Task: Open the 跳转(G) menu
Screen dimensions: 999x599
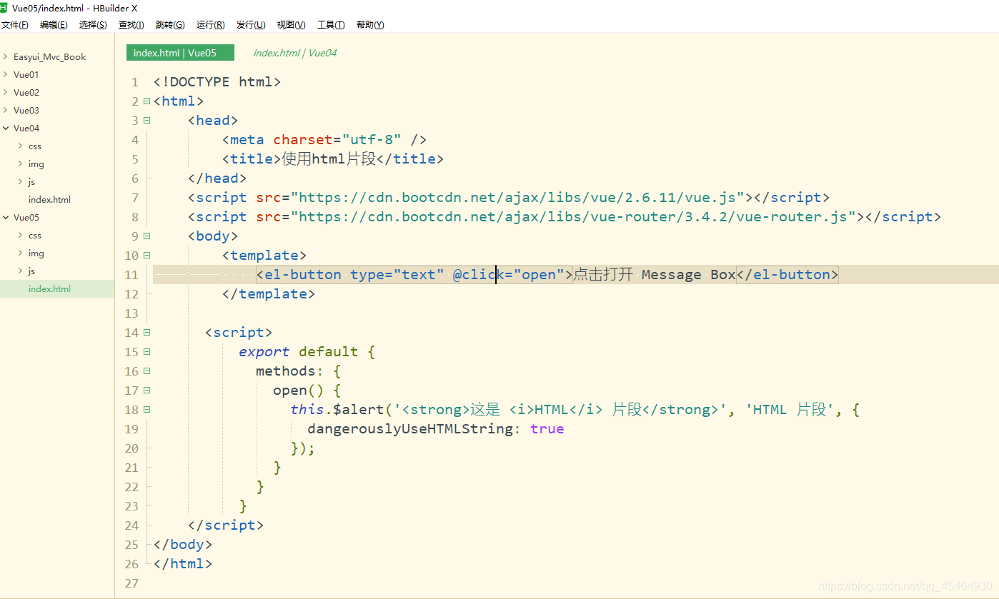Action: (170, 25)
